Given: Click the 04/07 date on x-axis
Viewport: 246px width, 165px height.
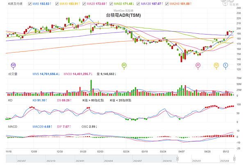Looking at the screenshot, I should tap(182, 151).
